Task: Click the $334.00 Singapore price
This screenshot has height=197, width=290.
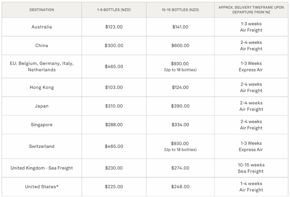Action: [180, 125]
